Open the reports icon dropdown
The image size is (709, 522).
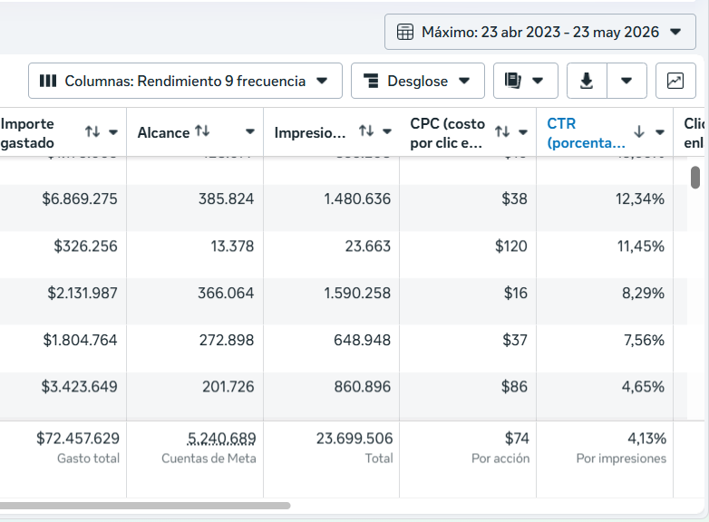526,81
